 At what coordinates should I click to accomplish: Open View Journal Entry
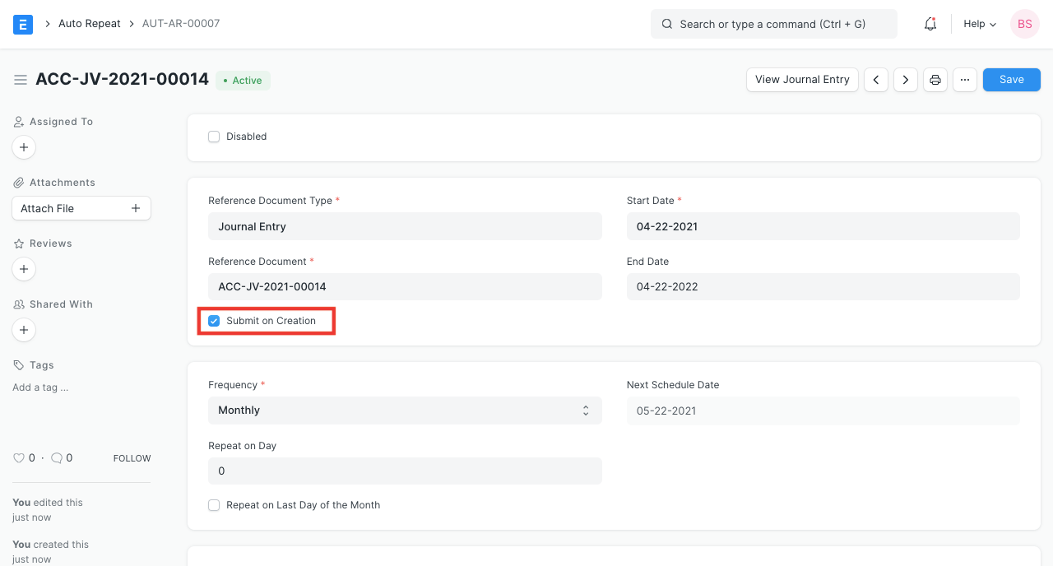801,79
